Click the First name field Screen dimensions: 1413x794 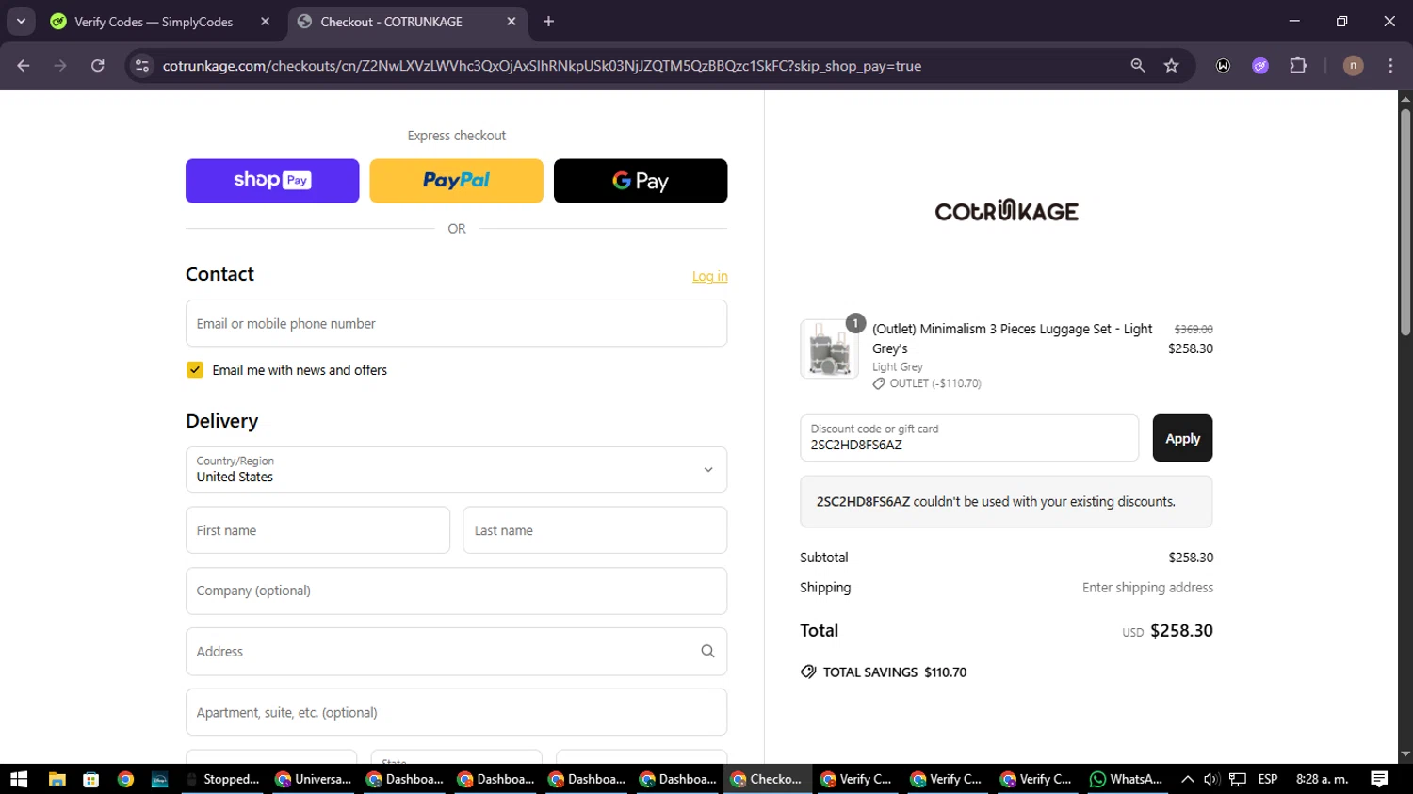(317, 530)
